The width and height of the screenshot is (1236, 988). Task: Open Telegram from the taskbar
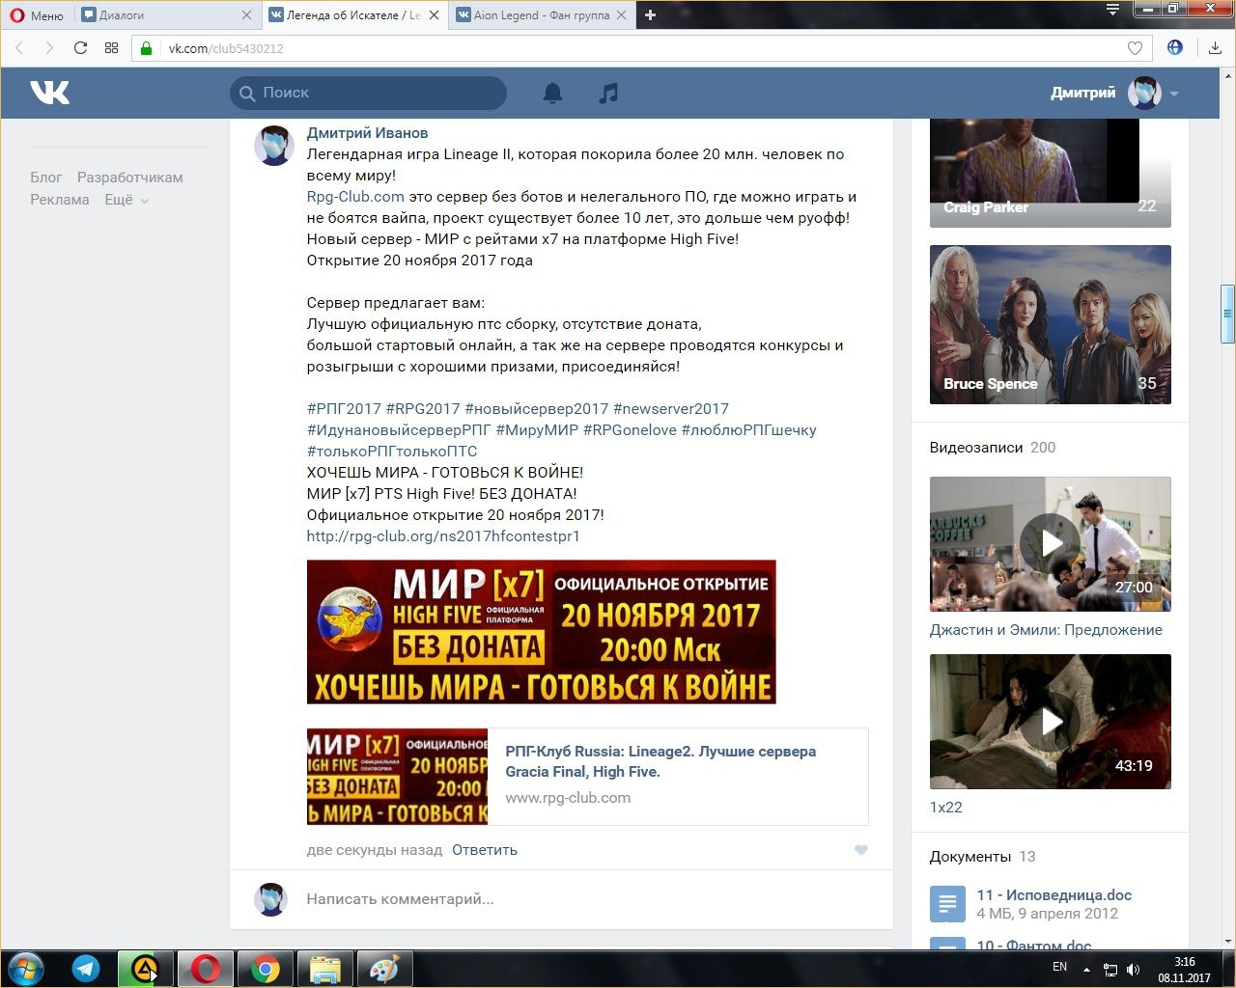(x=86, y=969)
